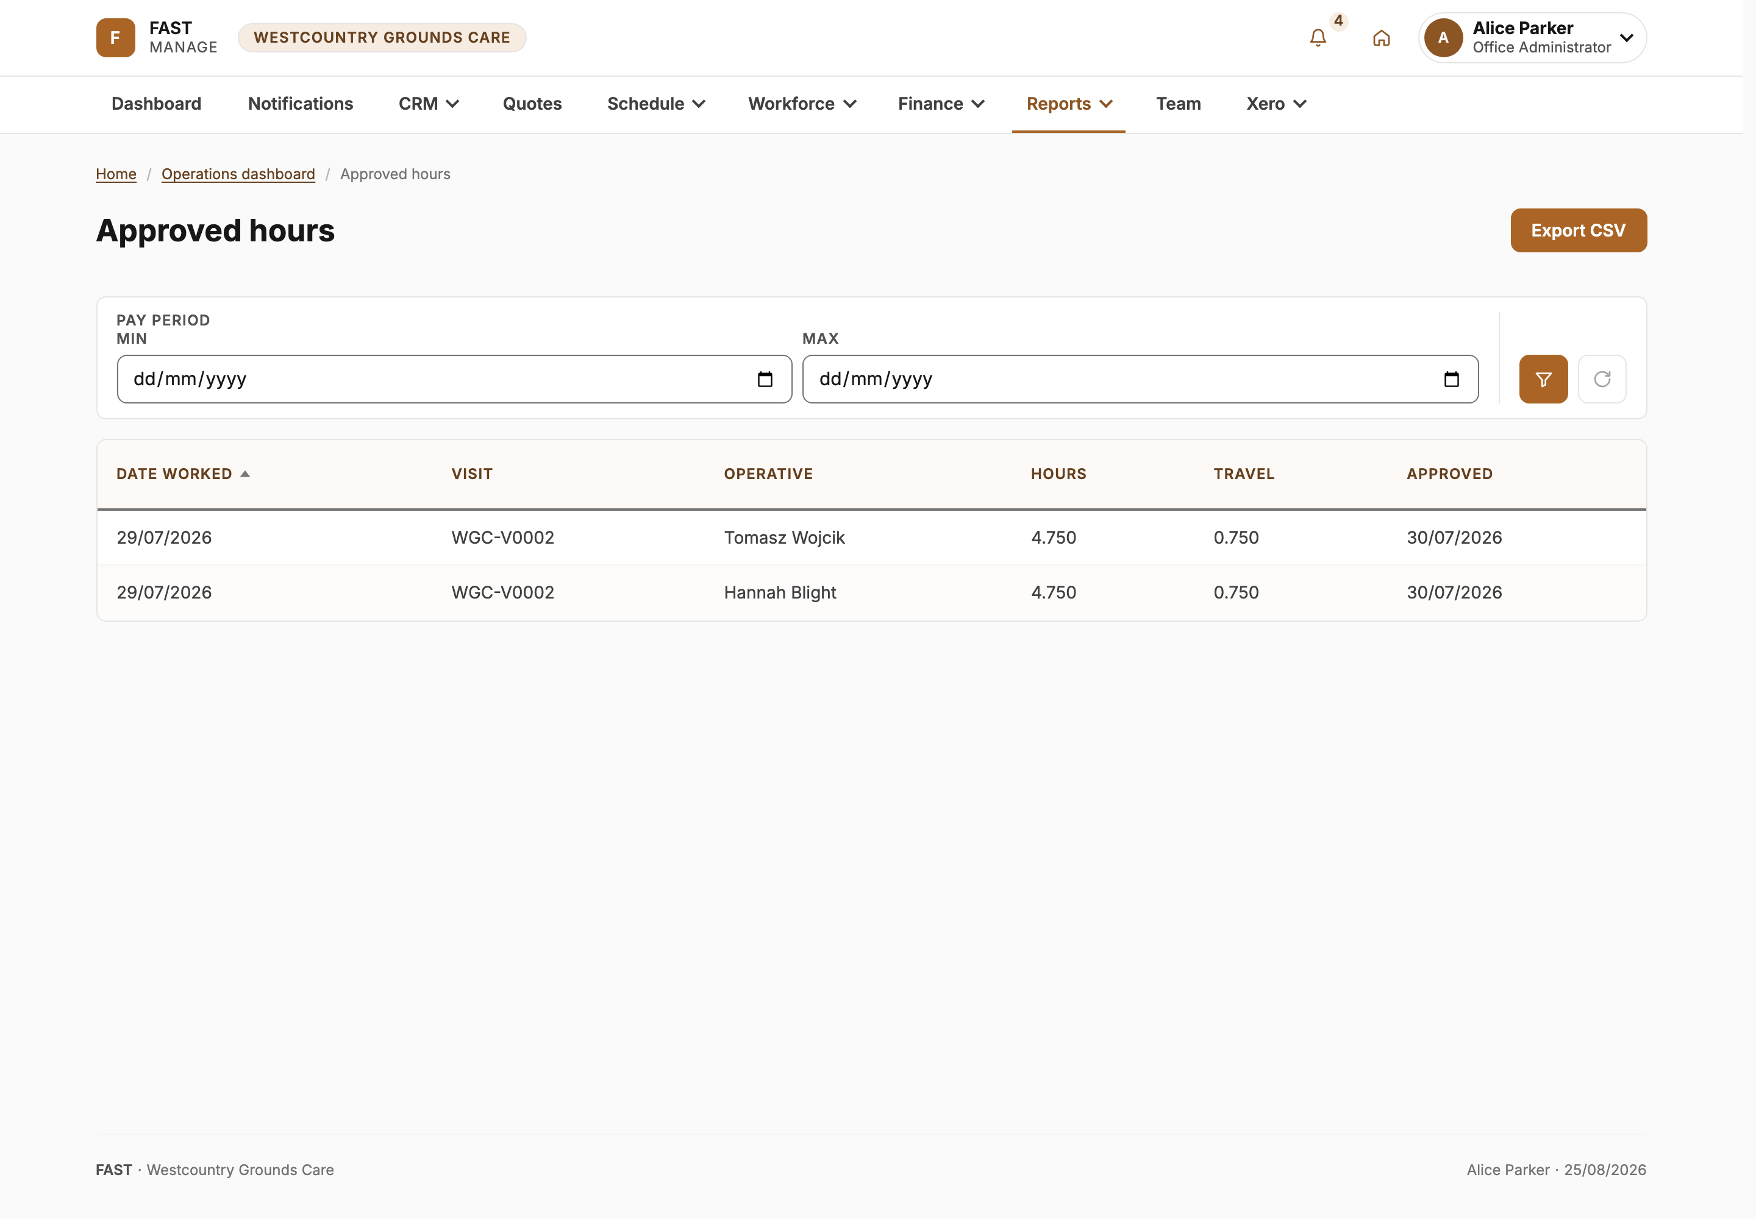
Task: Sort by Date Worked column arrow
Action: pyautogui.click(x=244, y=474)
